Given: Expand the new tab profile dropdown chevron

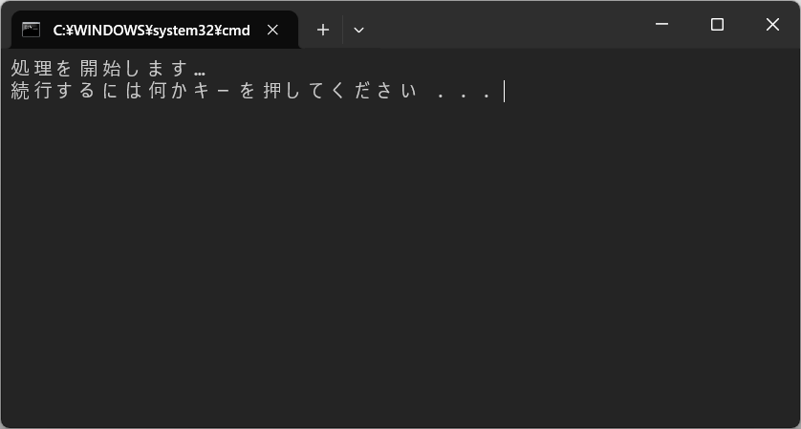Looking at the screenshot, I should pos(358,31).
